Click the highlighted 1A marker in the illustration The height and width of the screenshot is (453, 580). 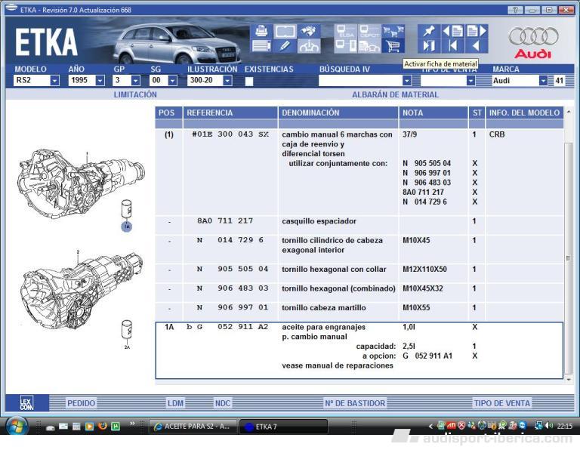tap(127, 226)
